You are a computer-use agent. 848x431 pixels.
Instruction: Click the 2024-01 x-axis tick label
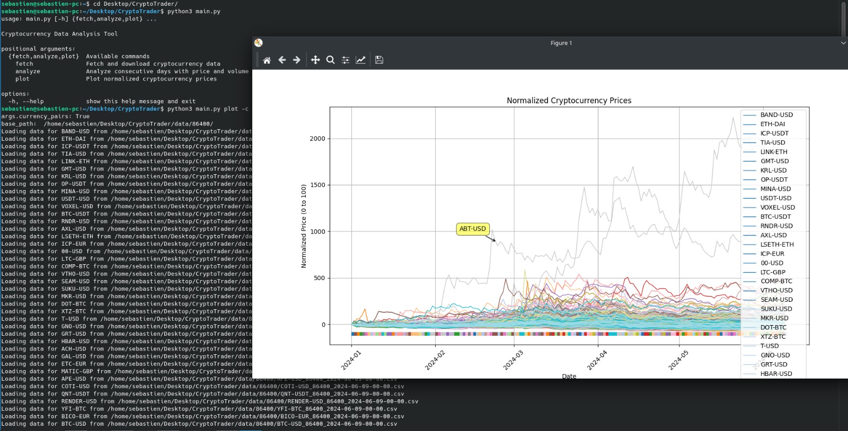click(x=351, y=360)
